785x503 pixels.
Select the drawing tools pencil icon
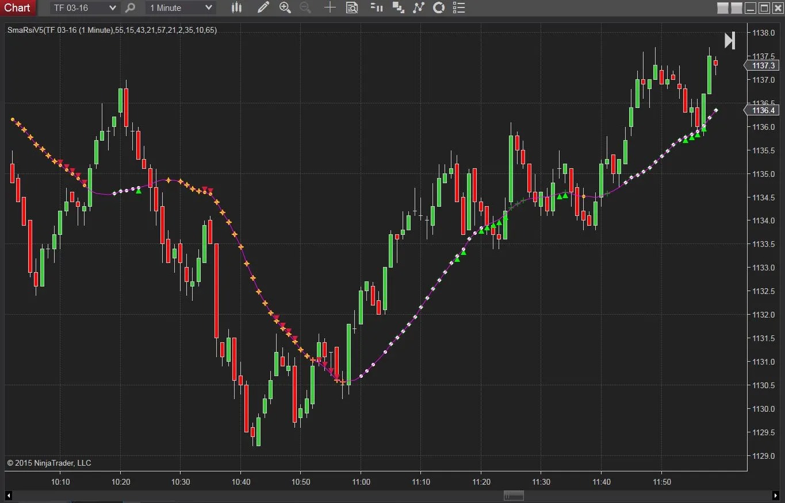point(263,7)
